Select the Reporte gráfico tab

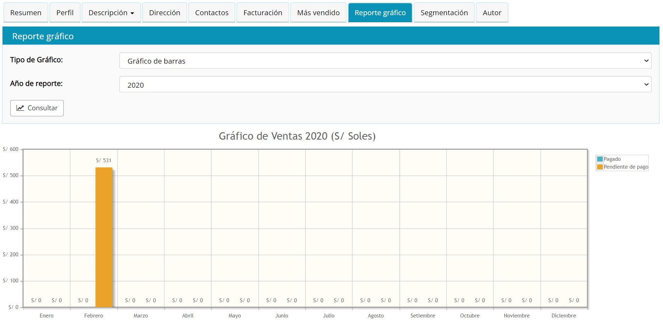pyautogui.click(x=380, y=13)
